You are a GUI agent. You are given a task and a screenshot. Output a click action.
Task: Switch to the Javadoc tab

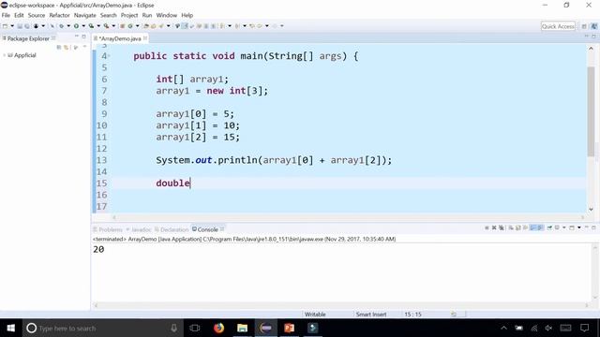139,229
